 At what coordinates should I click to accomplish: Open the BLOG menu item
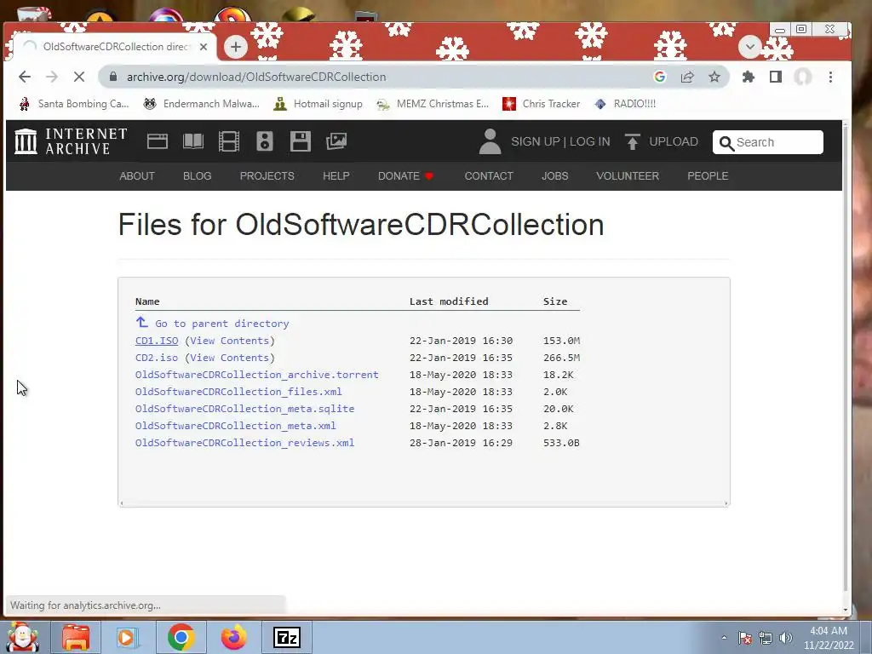tap(197, 176)
